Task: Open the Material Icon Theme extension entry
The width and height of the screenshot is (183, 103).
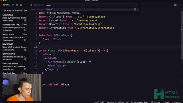Action: [15, 27]
